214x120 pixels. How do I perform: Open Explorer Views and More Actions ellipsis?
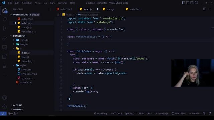(x=49, y=9)
